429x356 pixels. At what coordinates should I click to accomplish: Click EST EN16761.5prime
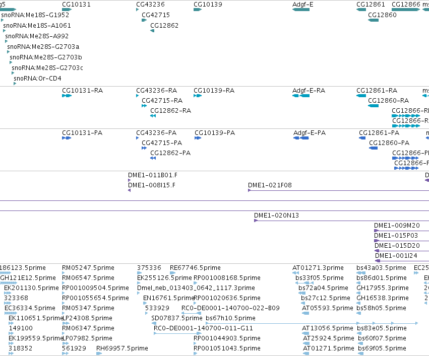(x=168, y=298)
